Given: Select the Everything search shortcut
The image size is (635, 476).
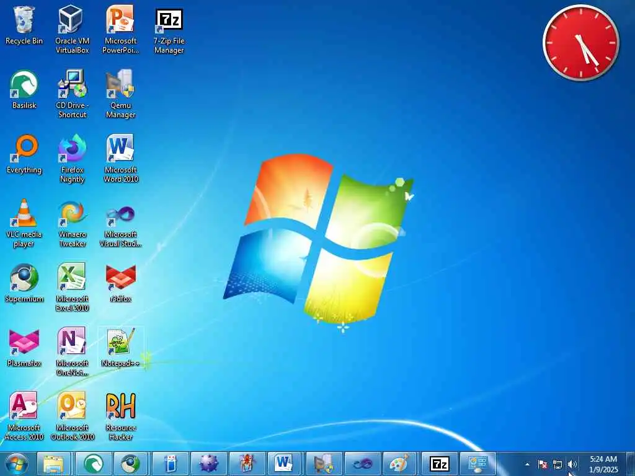Looking at the screenshot, I should pyautogui.click(x=24, y=154).
